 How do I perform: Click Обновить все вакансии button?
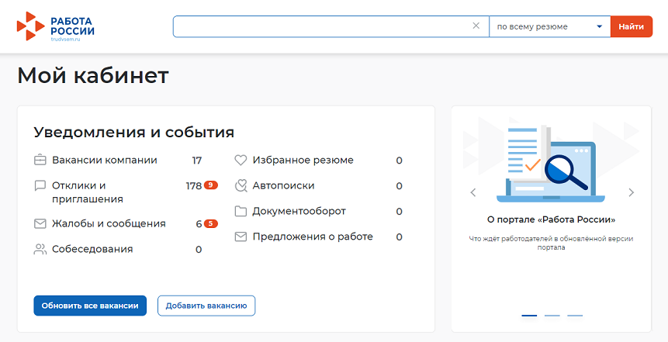coord(90,306)
